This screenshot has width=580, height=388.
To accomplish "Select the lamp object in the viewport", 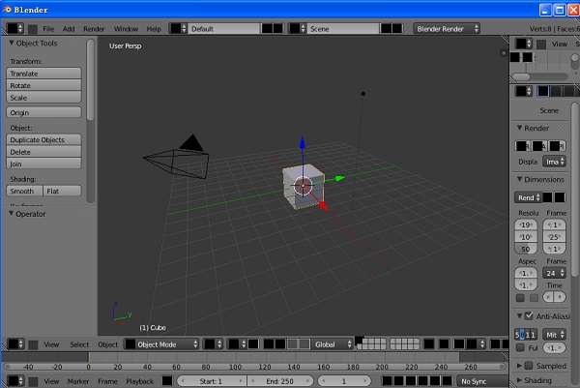I will 362,94.
